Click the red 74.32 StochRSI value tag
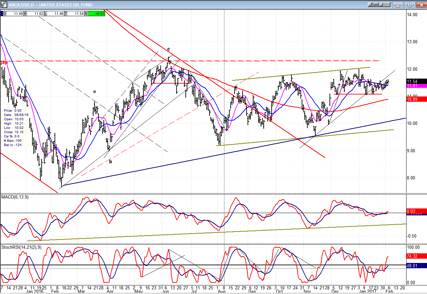 [x=412, y=256]
